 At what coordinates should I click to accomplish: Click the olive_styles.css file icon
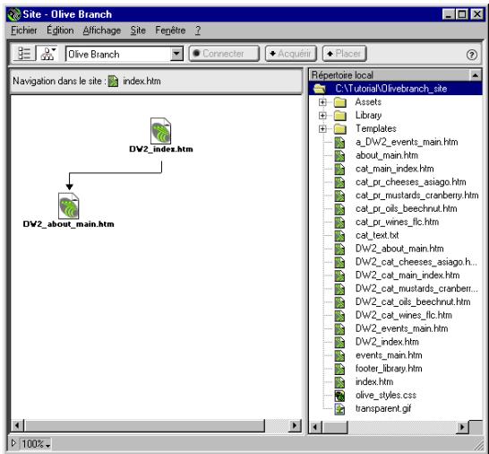point(339,396)
